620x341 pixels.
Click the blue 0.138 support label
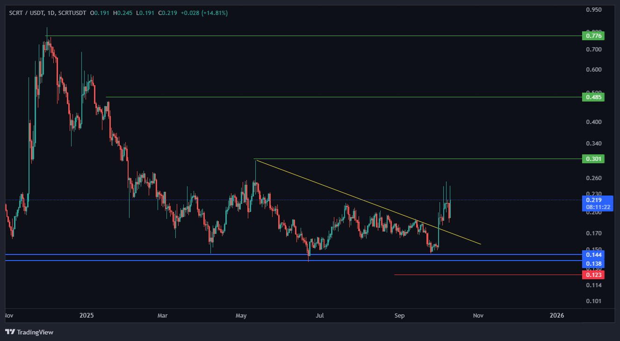[593, 264]
